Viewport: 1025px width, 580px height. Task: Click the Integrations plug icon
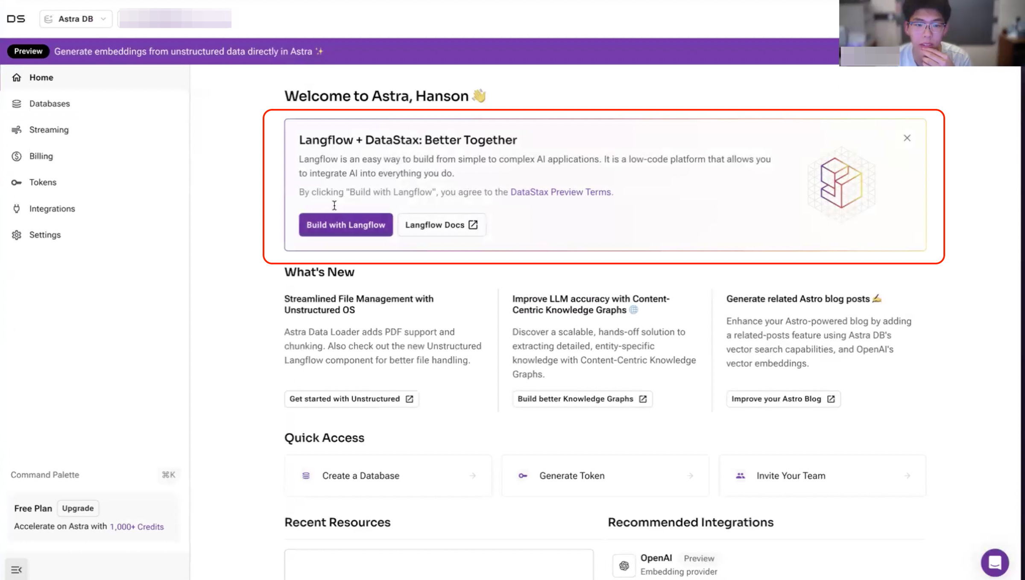pyautogui.click(x=17, y=209)
